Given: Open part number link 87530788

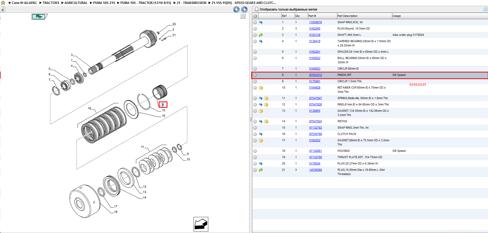Looking at the screenshot, I should tap(316, 134).
